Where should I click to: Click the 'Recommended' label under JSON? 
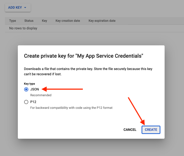pos(41,95)
